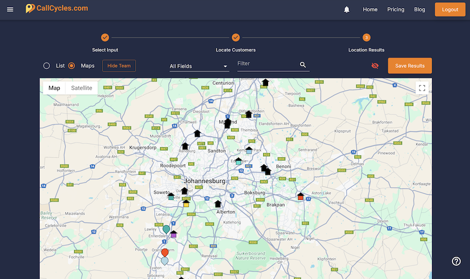This screenshot has height=279, width=470.
Task: Select the List view radio button
Action: (47, 66)
